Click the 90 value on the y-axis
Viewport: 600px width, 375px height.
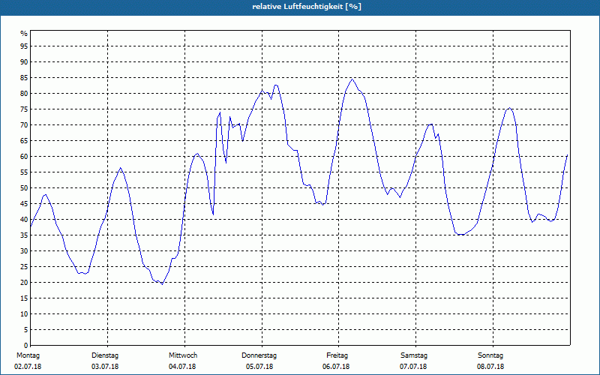point(24,62)
